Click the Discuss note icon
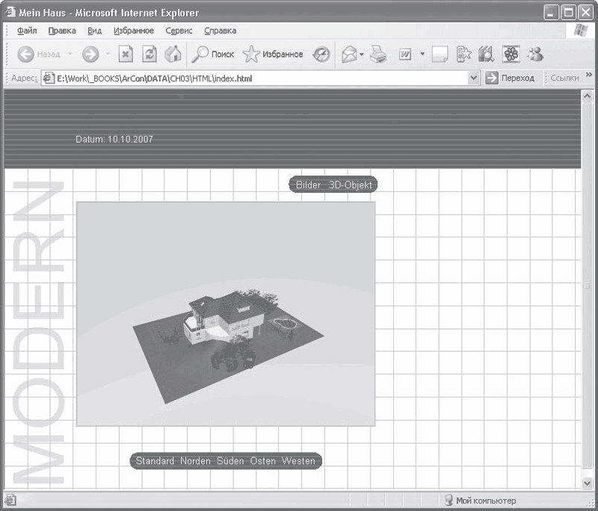The image size is (598, 511). tap(440, 55)
